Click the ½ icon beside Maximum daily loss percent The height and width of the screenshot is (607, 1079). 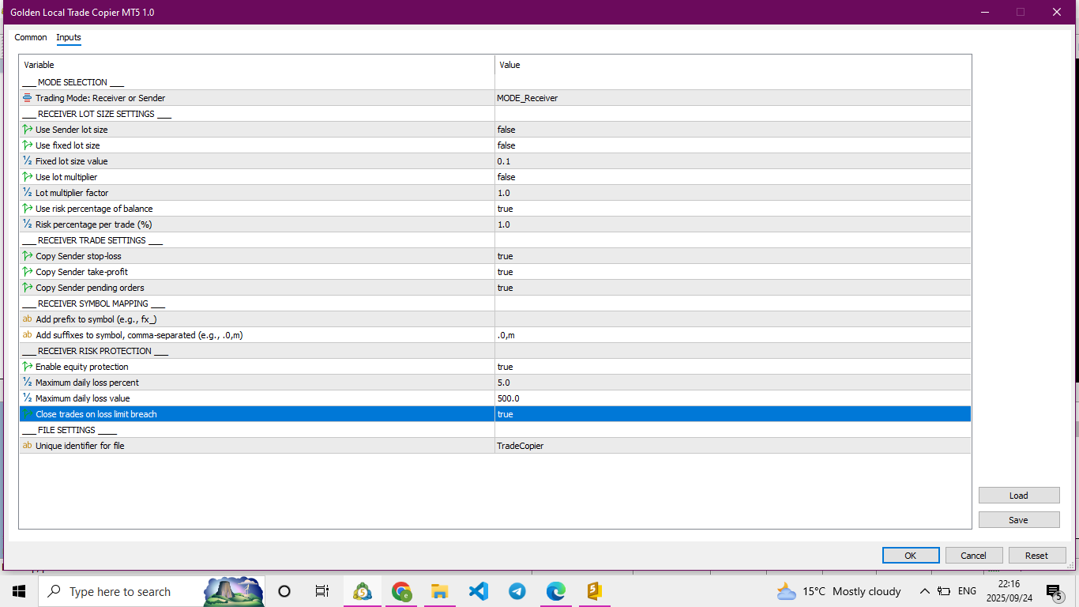[x=28, y=383]
